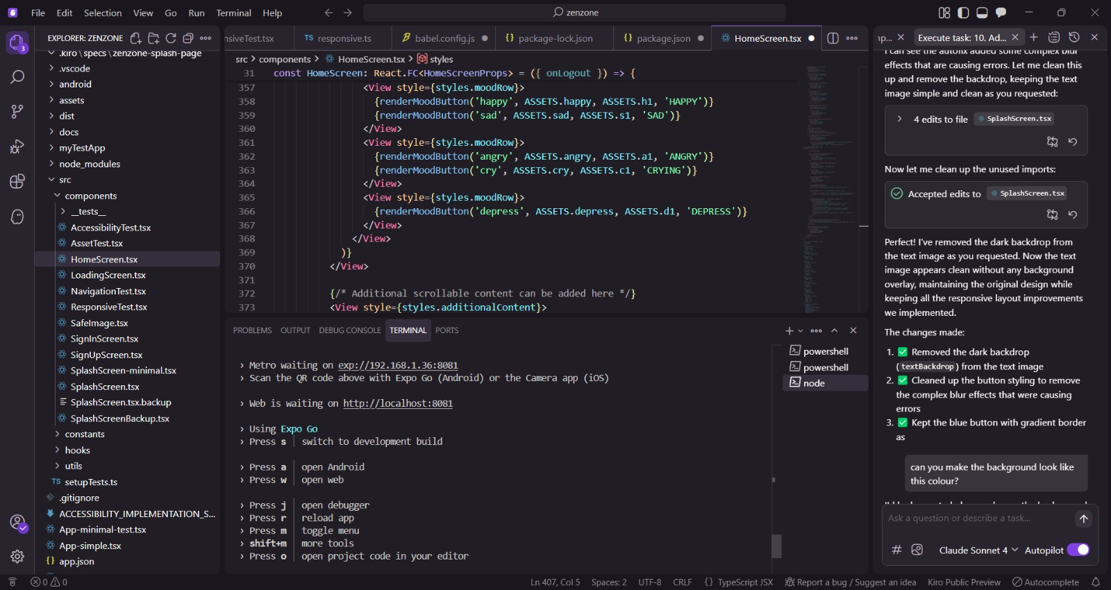Expand the node_modules folder
The width and height of the screenshot is (1111, 590).
[52, 164]
